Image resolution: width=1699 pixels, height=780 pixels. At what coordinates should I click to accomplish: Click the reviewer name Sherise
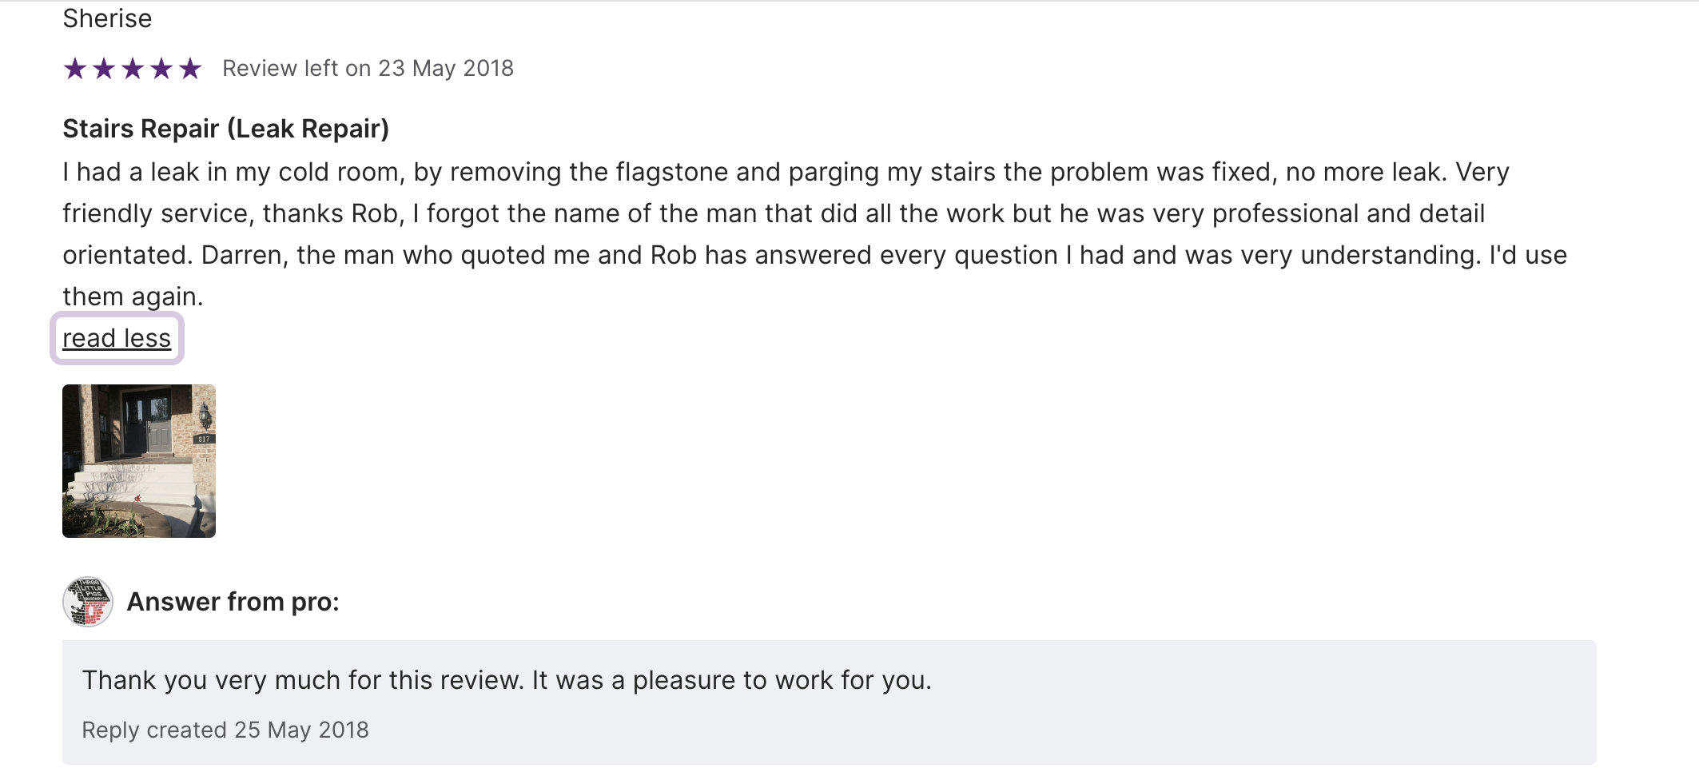click(107, 18)
